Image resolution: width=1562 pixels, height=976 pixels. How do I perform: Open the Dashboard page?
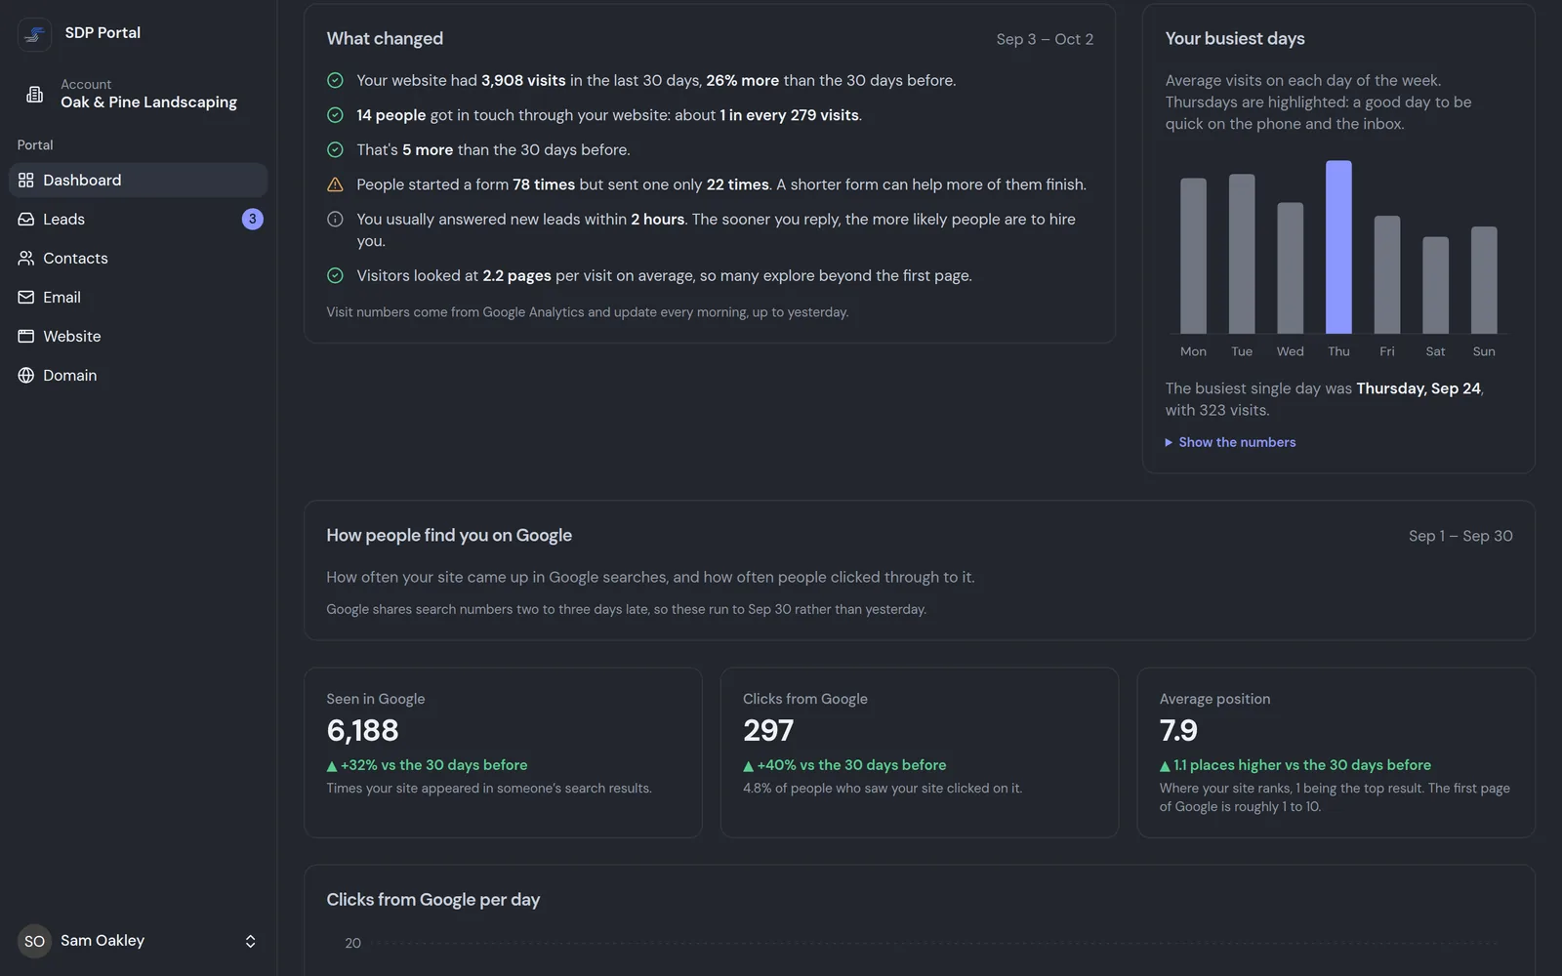(x=139, y=181)
